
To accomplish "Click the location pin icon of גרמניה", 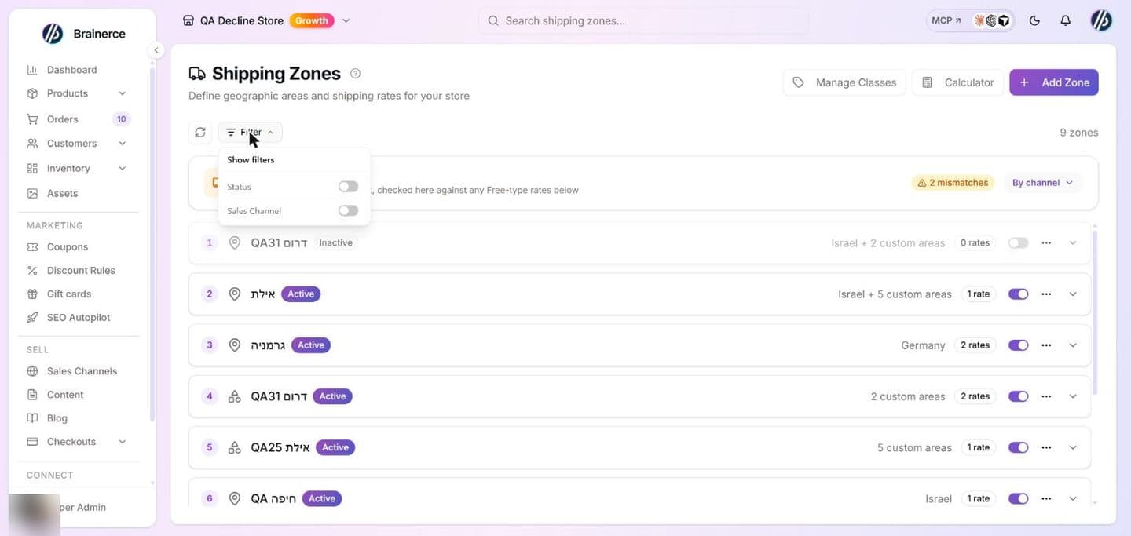I will pyautogui.click(x=234, y=345).
